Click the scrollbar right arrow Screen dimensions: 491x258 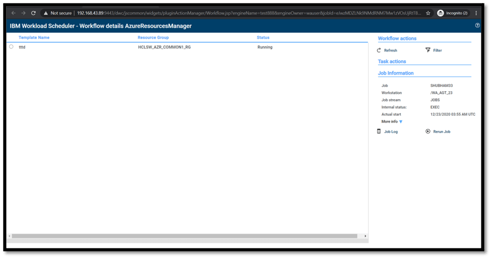pyautogui.click(x=365, y=236)
